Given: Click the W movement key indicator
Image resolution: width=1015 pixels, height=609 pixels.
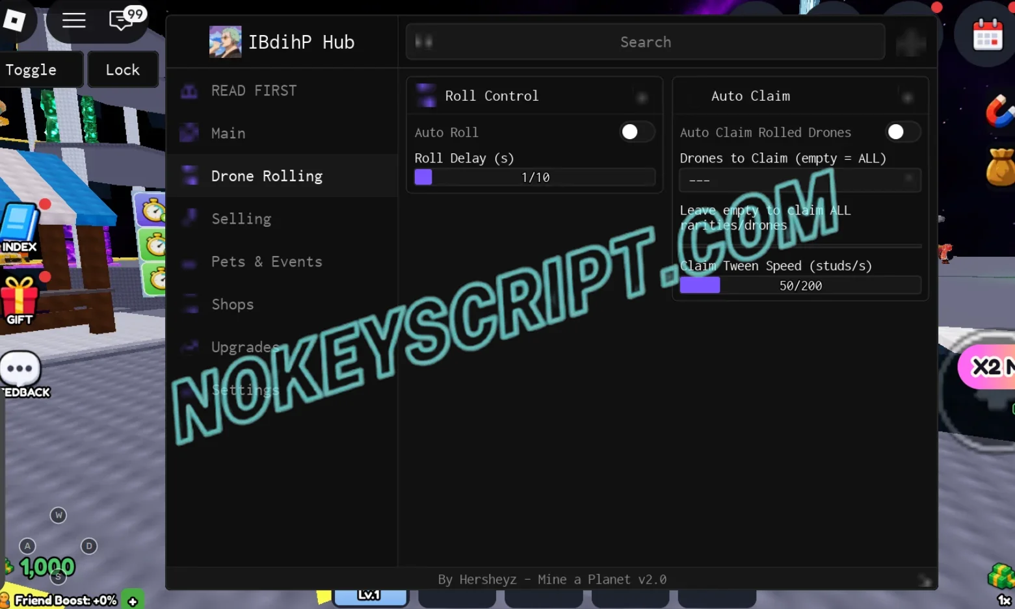Looking at the screenshot, I should click(x=59, y=515).
